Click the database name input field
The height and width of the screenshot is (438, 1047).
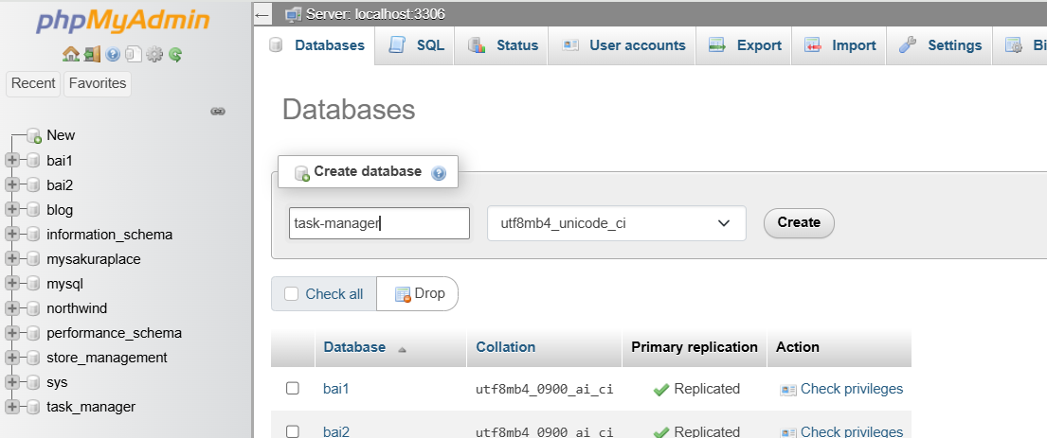[379, 223]
